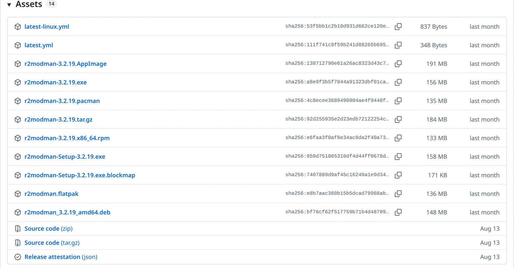Viewport: 514px width, 268px height.
Task: Click the assets count badge 14
Action: click(51, 4)
